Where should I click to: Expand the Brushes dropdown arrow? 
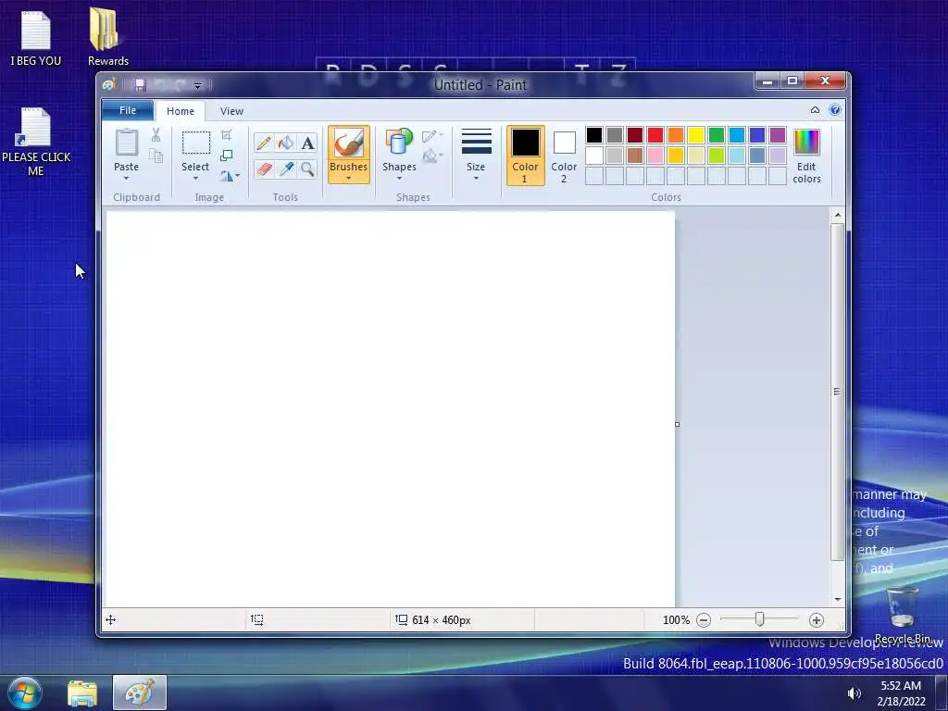coord(349,179)
